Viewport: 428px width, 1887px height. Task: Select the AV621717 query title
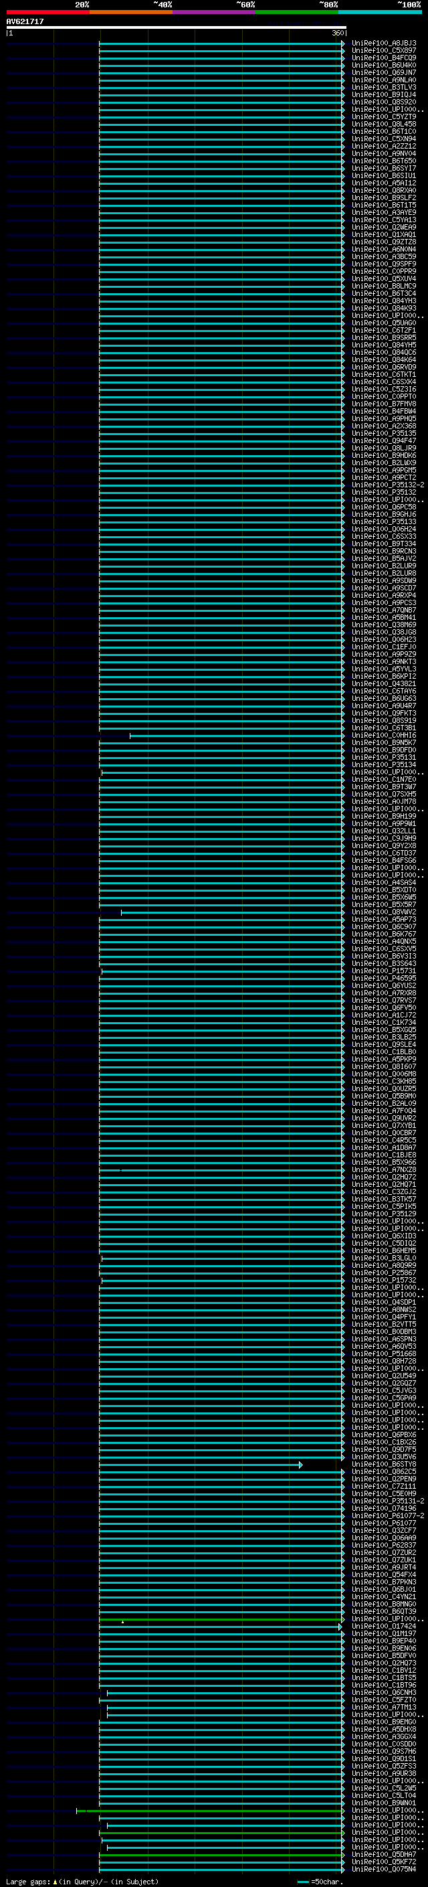(25, 21)
